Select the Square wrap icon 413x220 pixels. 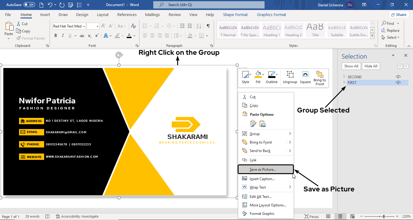pos(305,75)
